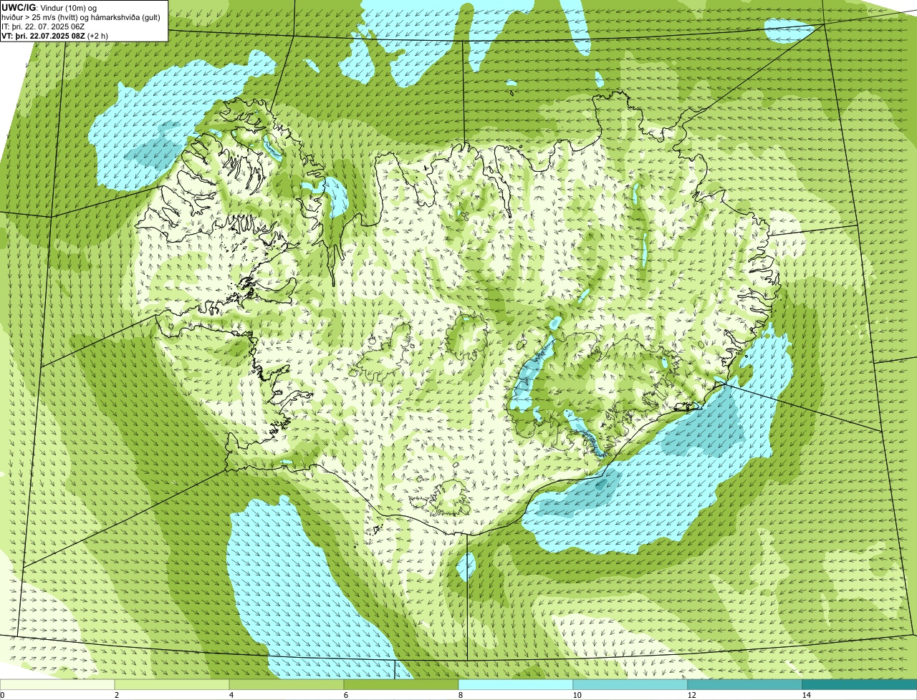The image size is (917, 700).
Task: Click the "IT: þri. 22. 07. 2025 06Z" line
Action: (43, 26)
